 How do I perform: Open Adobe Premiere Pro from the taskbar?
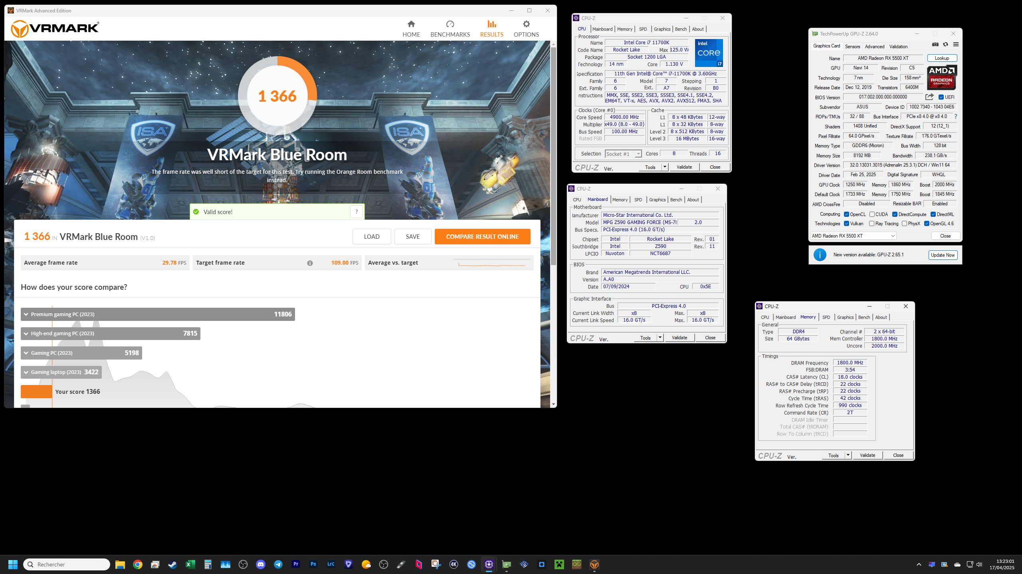(x=296, y=564)
